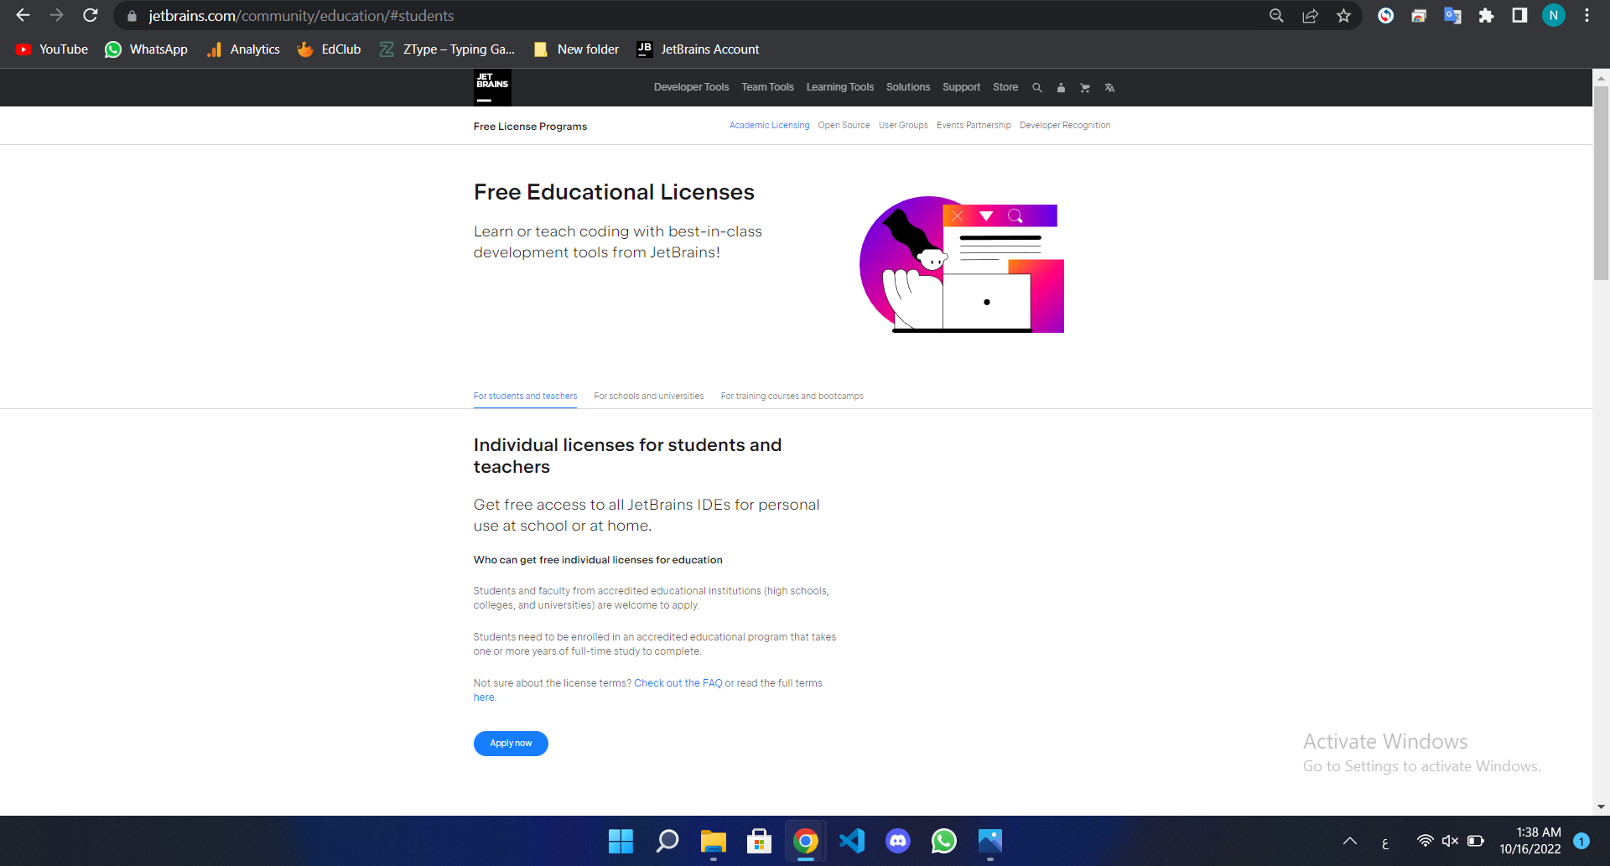Open the Open Source licensing link

click(x=844, y=126)
